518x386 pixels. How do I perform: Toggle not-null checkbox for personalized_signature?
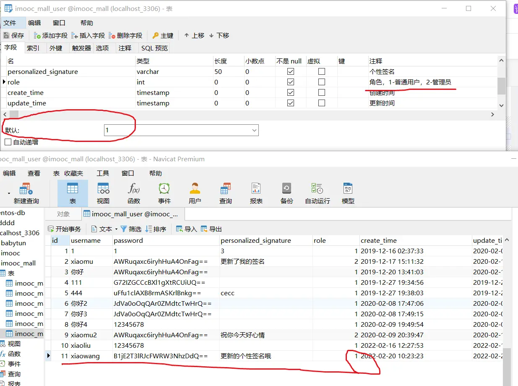pyautogui.click(x=290, y=71)
